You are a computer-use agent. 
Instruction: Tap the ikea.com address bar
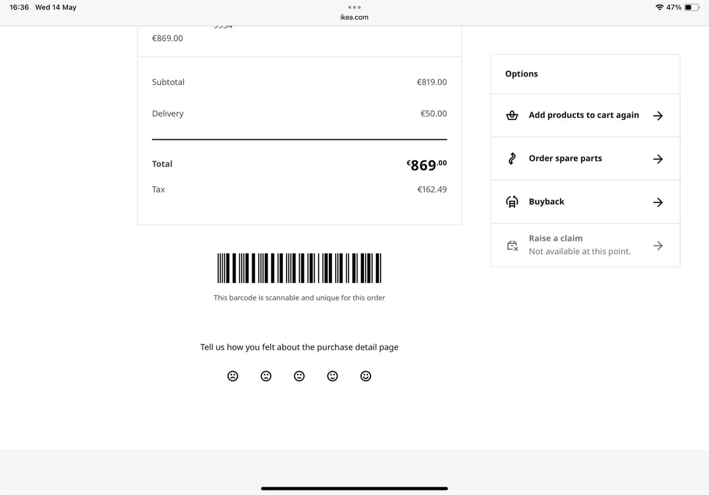[354, 17]
